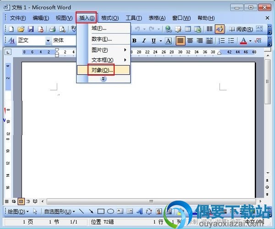275x229 pixels.
Task: Insert Clip Art icon
Action: click(x=159, y=212)
